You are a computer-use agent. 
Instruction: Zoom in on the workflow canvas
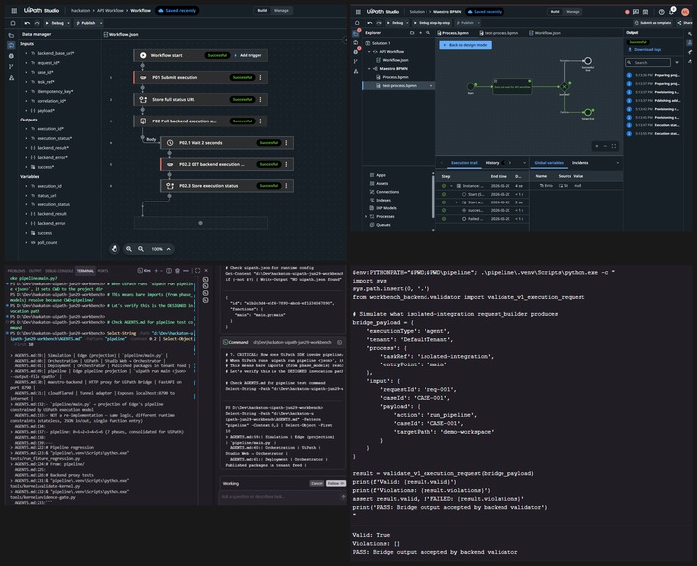point(129,249)
